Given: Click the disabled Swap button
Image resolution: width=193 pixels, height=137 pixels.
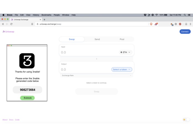Looking at the screenshot, I should click(x=97, y=92).
